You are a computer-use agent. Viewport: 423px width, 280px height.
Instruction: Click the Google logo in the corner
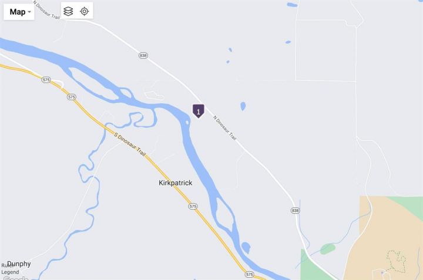[x=16, y=278]
